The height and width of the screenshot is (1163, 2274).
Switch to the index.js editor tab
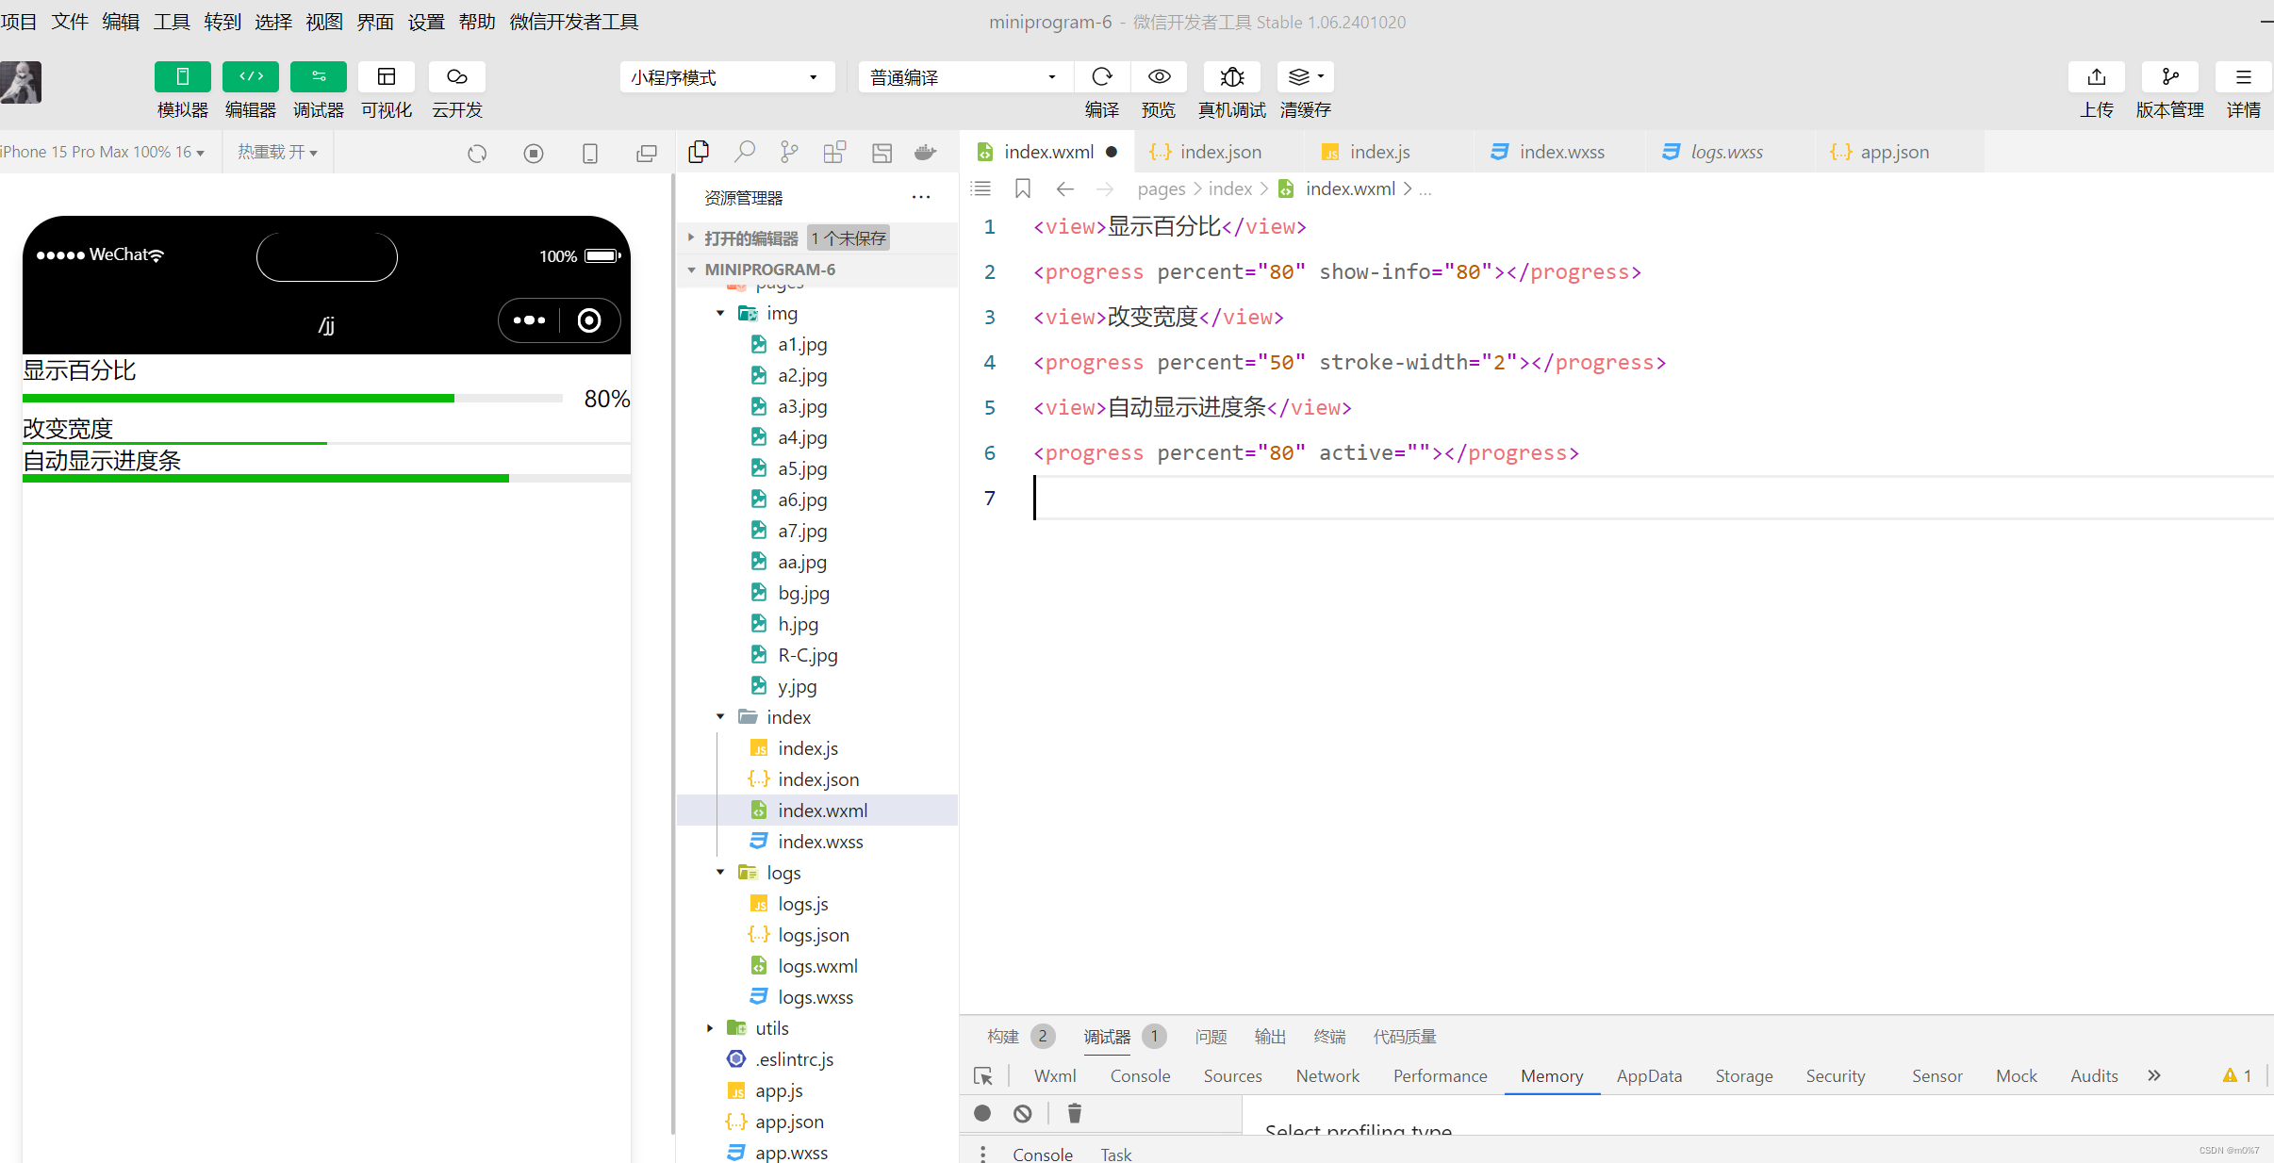[x=1378, y=152]
